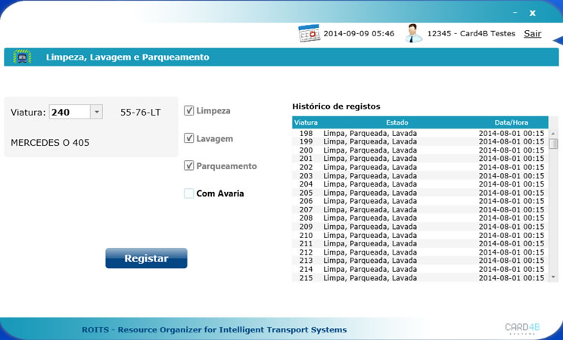
Task: Sort history by Viatura column
Action: [x=306, y=122]
